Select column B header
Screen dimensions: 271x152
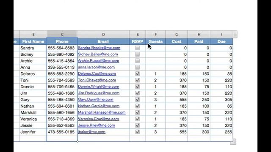pyautogui.click(x=33, y=35)
